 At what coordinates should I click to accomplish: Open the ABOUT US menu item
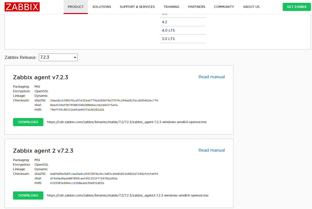coord(251,7)
